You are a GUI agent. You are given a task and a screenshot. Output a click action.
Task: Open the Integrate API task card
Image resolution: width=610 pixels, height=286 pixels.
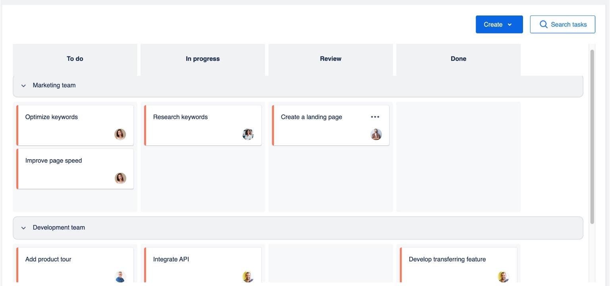tap(171, 259)
